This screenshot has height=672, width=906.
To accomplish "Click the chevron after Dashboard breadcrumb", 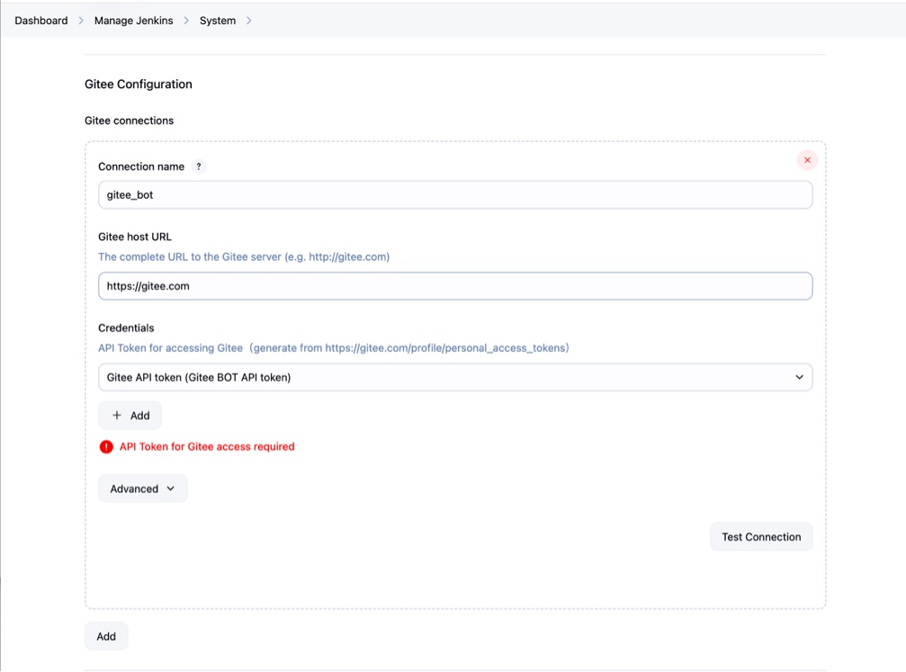I will (81, 21).
